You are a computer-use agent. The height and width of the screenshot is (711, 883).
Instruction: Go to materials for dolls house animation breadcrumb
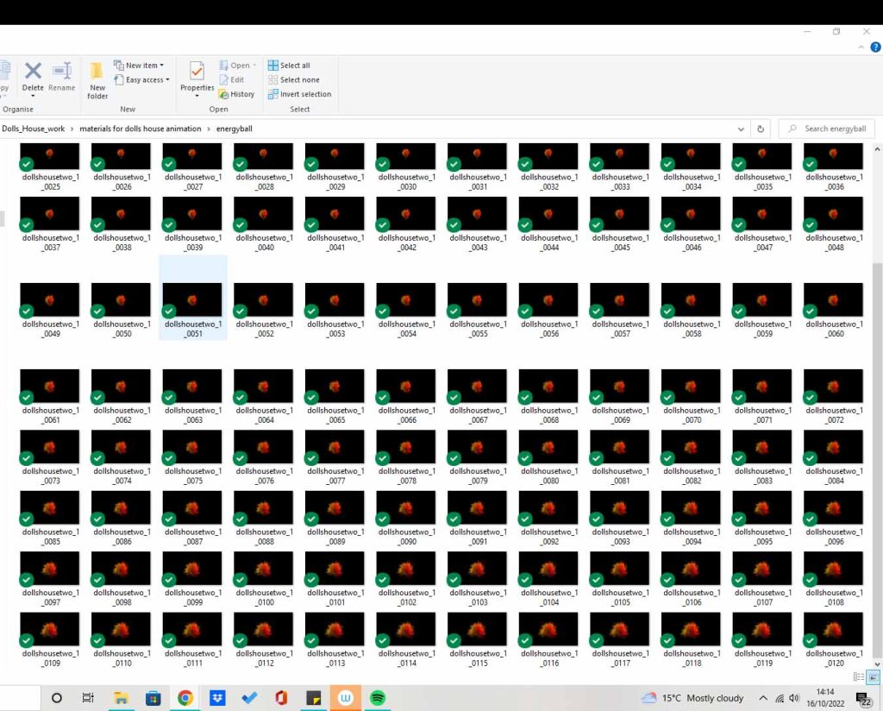(140, 129)
